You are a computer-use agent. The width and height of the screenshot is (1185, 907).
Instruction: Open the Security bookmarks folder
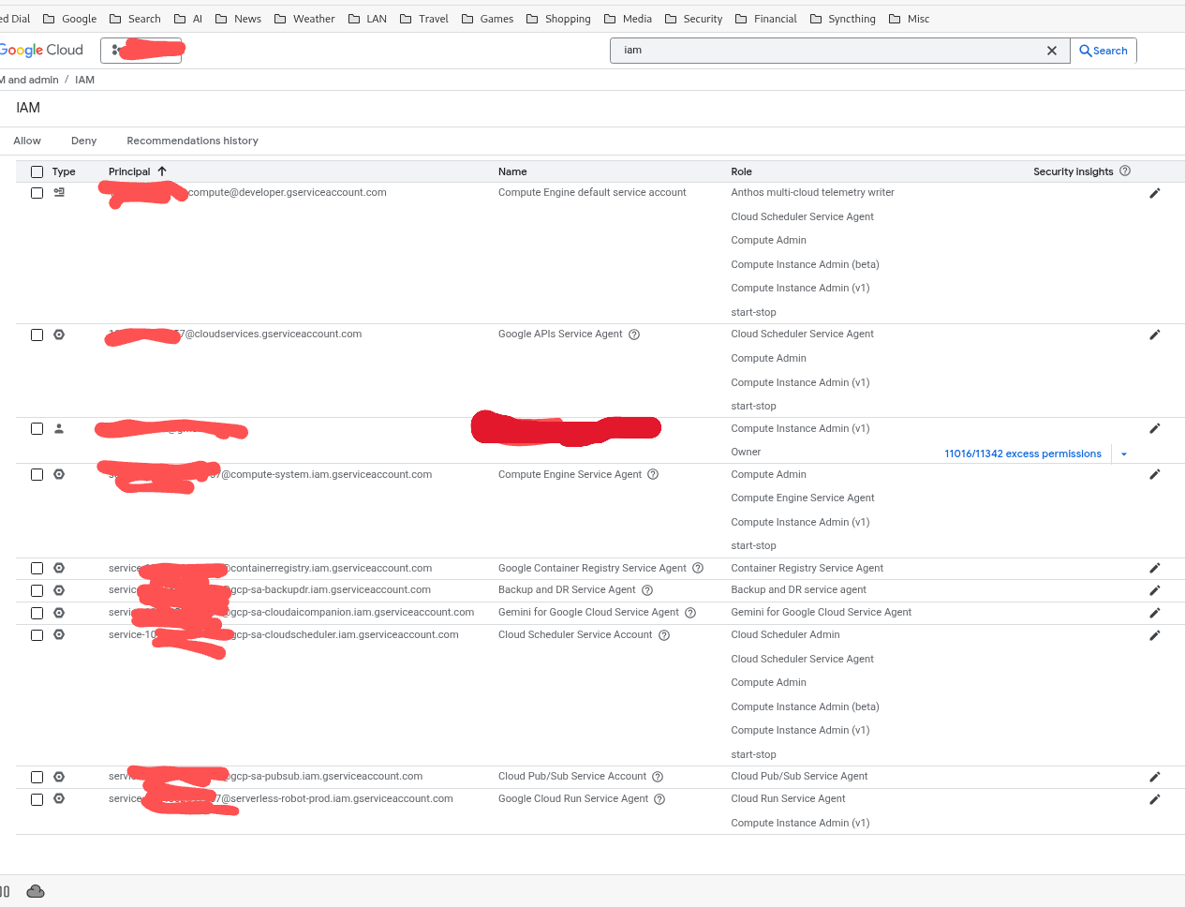693,19
